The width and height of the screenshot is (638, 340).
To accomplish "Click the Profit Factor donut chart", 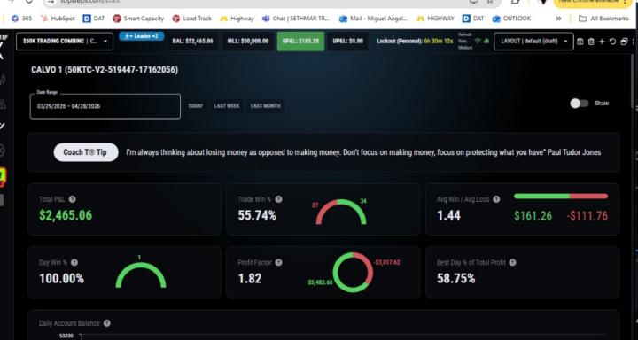I will point(353,272).
